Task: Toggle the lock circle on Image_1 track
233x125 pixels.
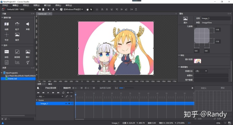Action: pos(72,103)
